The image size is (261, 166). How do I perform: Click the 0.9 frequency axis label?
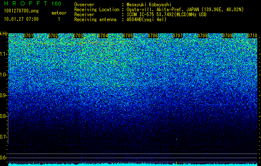(3, 95)
